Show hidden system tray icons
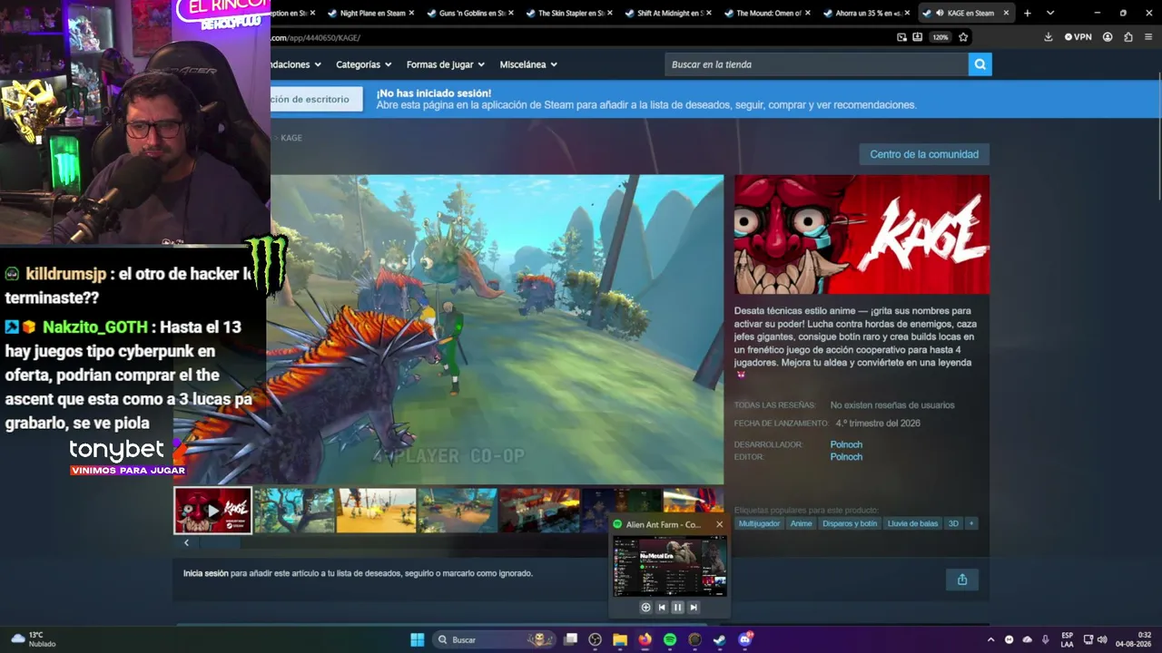The height and width of the screenshot is (653, 1162). [990, 639]
